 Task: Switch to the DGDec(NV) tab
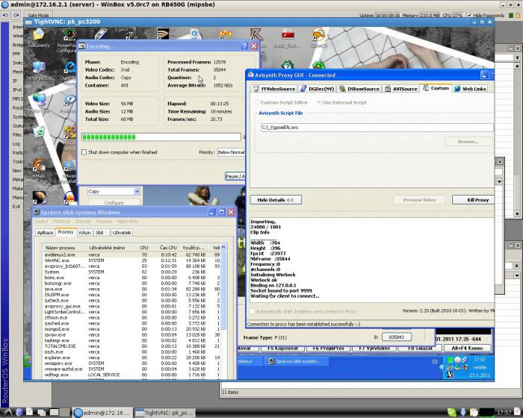pyautogui.click(x=318, y=89)
